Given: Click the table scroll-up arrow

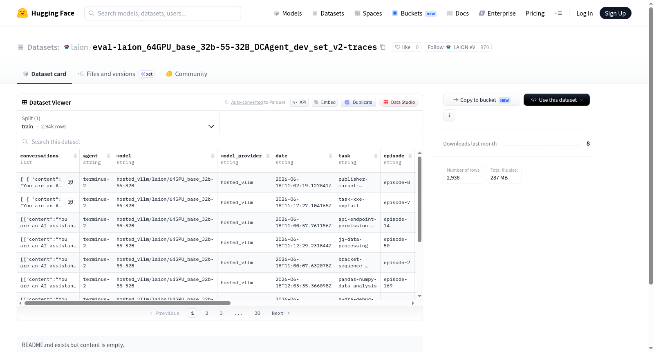Looking at the screenshot, I should click(x=419, y=153).
